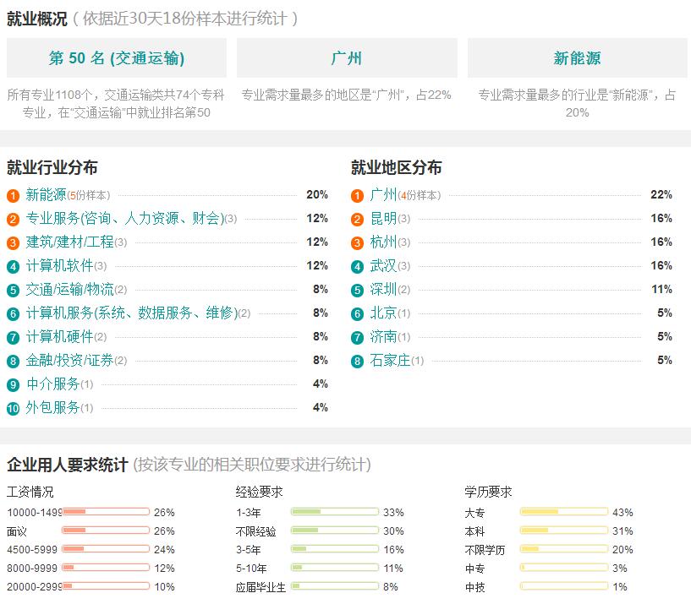This screenshot has width=691, height=604.
Task: Click the orange number 1 badge beside 广州
Action: pos(358,195)
